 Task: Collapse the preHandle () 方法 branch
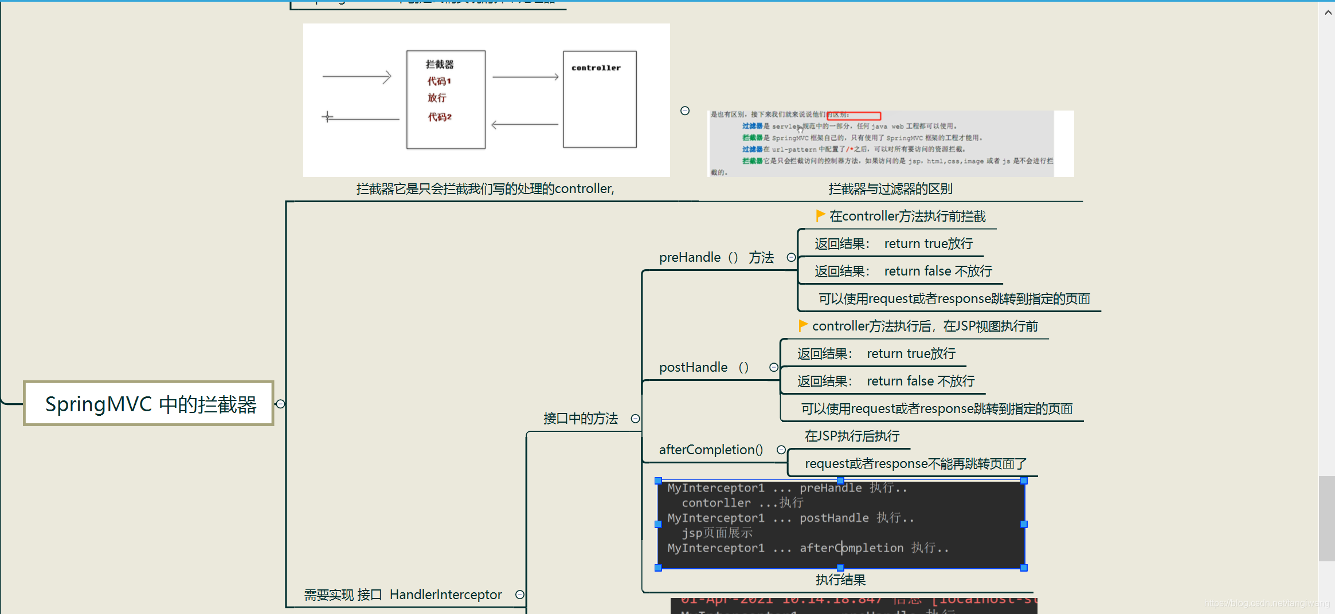791,257
